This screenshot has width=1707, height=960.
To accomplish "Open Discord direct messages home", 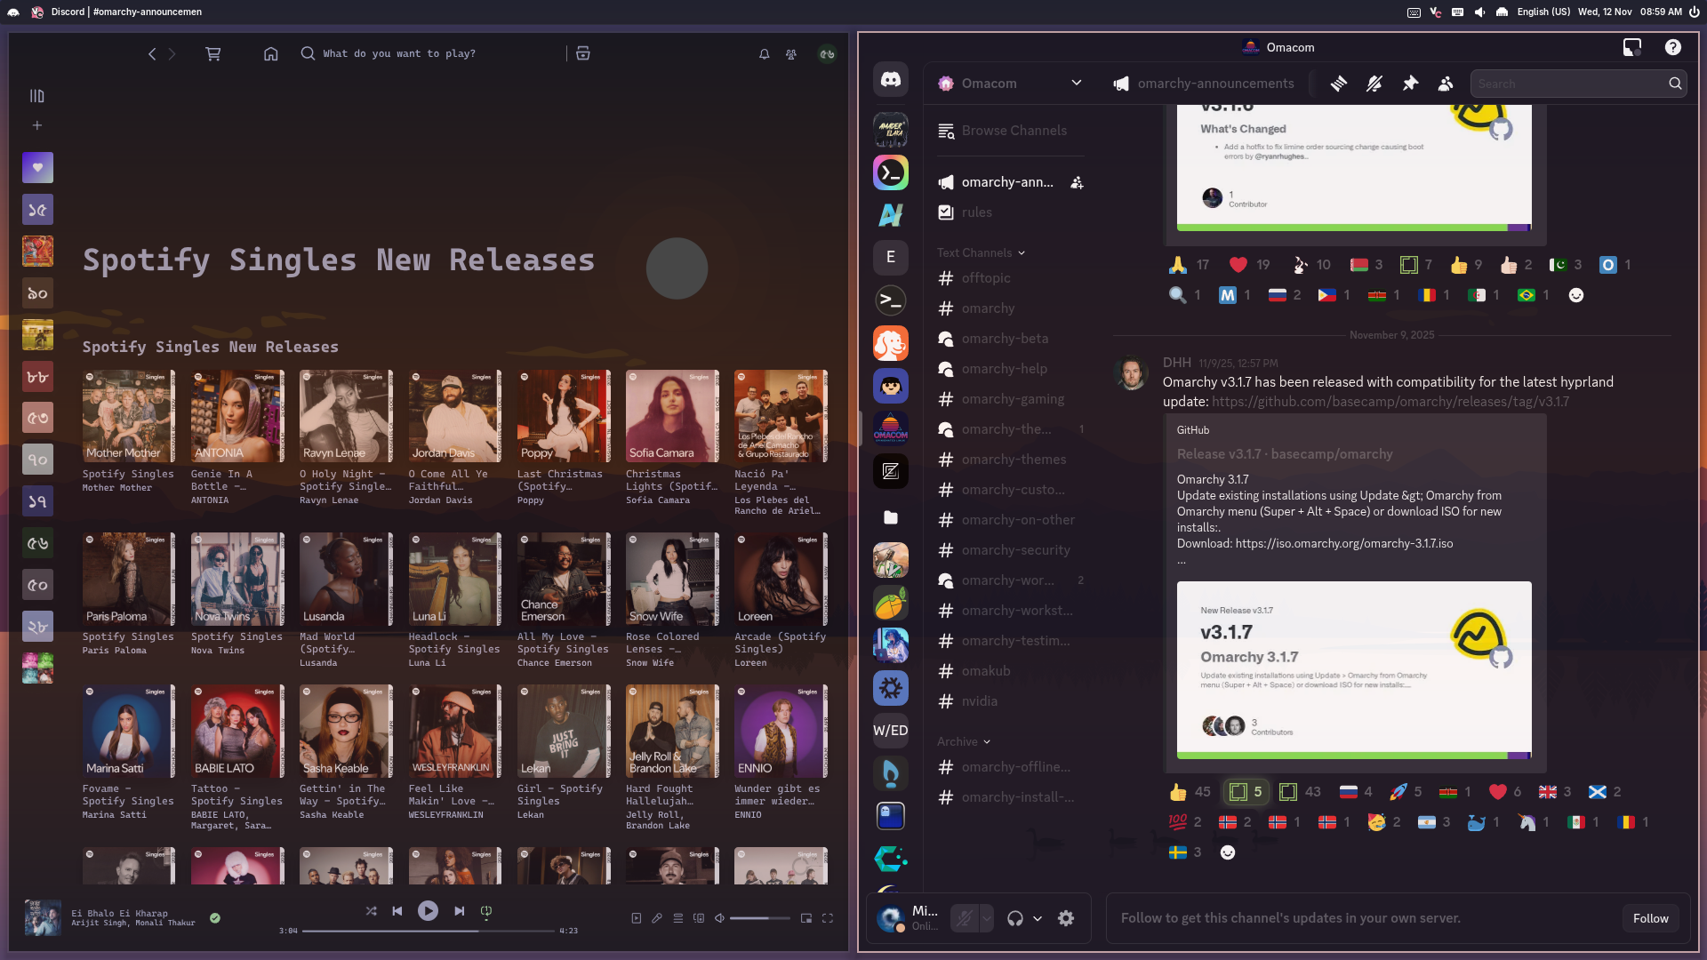I will [x=890, y=80].
